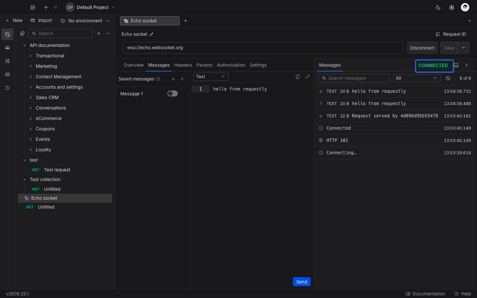Viewport: 477px width, 298px height.
Task: Copy the Request ID
Action: (x=451, y=34)
